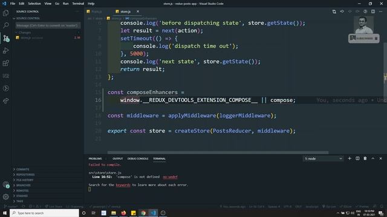The height and width of the screenshot is (217, 387).
Task: Open Task View on taskbar
Action: (x=94, y=213)
